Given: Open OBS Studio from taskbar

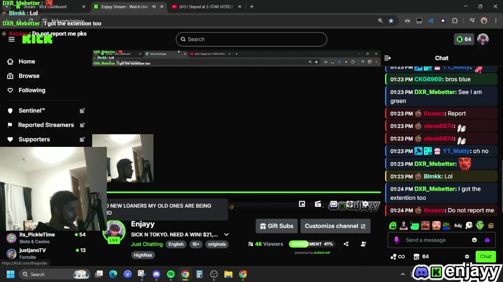Looking at the screenshot, I should tap(214, 274).
